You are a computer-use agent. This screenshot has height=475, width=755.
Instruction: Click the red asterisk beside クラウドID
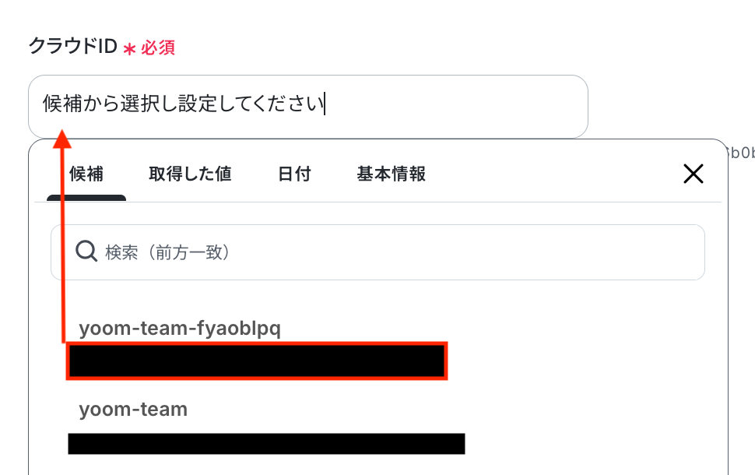click(x=130, y=48)
